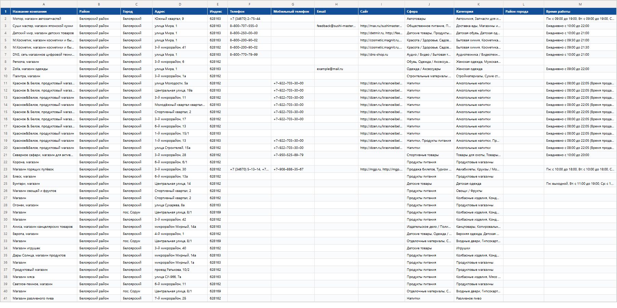Click website cell 'http://dns-shop.ru'

pyautogui.click(x=381, y=55)
